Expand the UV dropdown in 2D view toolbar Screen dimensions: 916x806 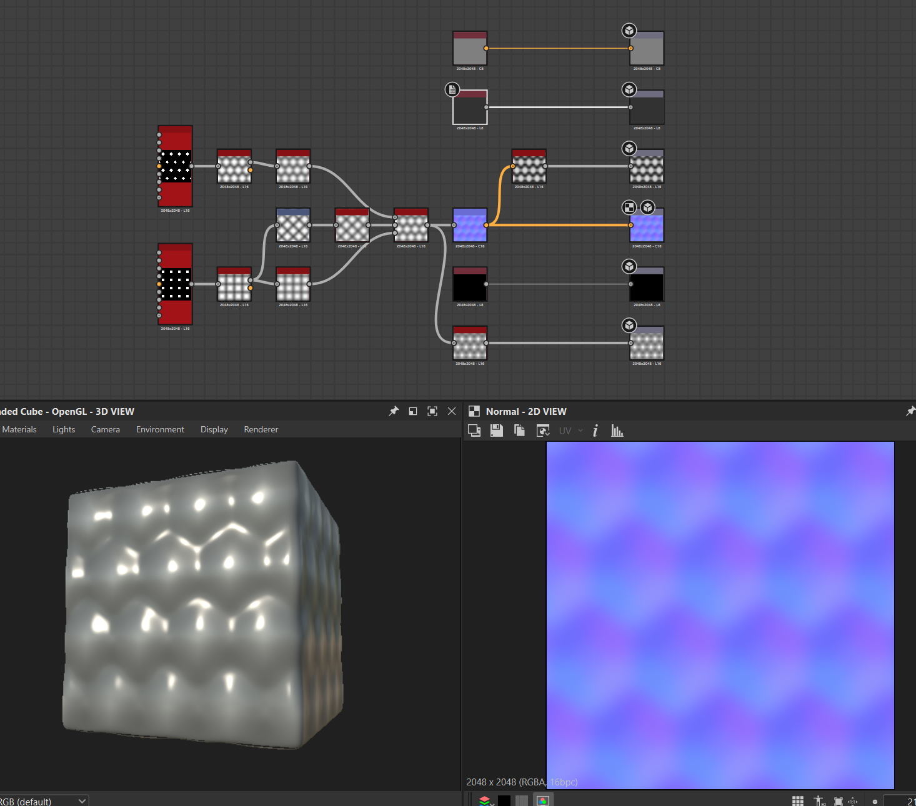[x=570, y=430]
